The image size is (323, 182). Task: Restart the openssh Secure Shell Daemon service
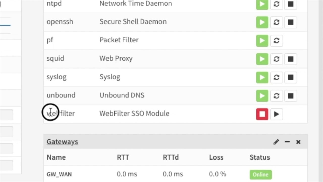click(x=276, y=22)
